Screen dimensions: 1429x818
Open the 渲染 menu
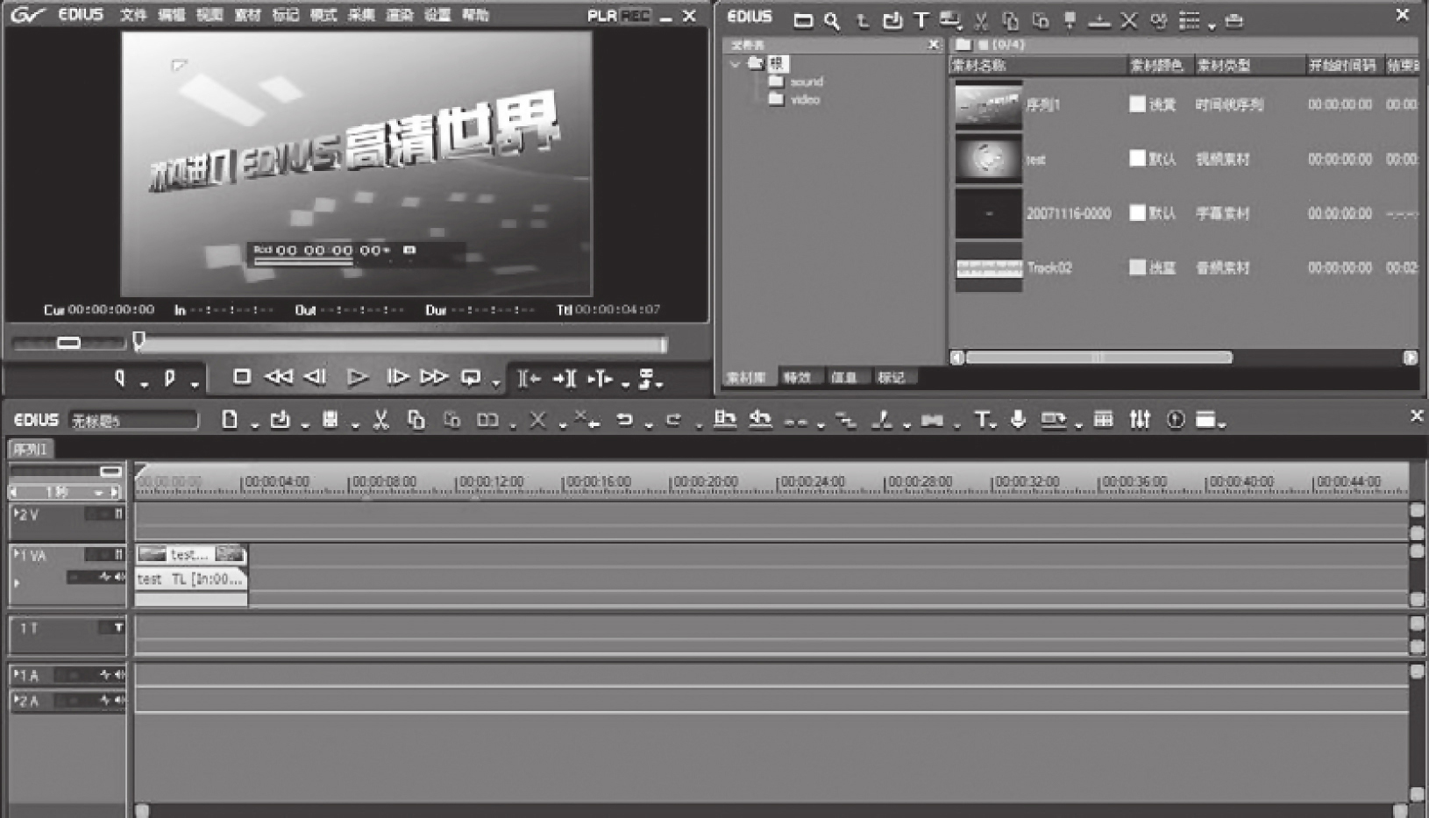[400, 15]
